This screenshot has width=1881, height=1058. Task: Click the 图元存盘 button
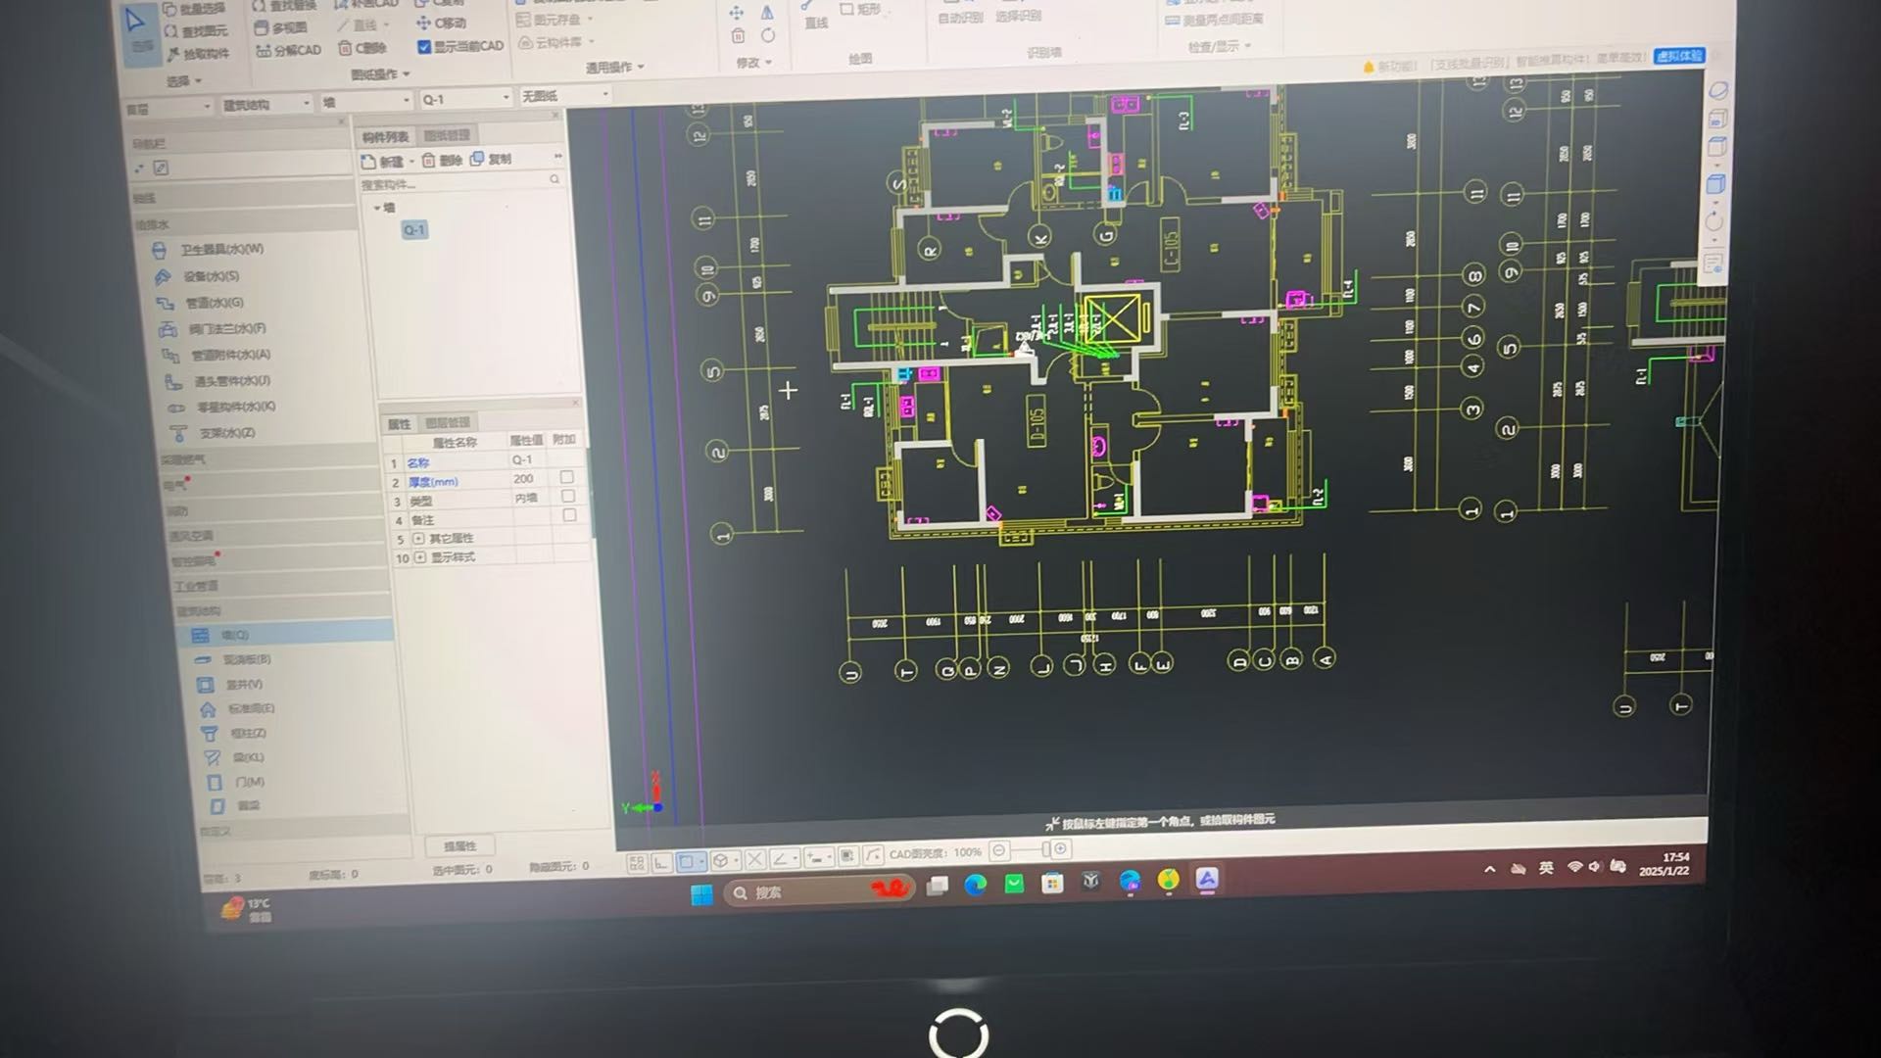pos(555,20)
